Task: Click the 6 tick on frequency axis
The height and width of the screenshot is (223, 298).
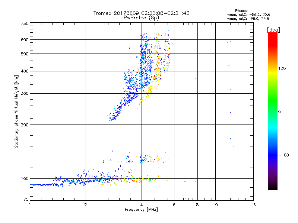Action: [x=174, y=205]
